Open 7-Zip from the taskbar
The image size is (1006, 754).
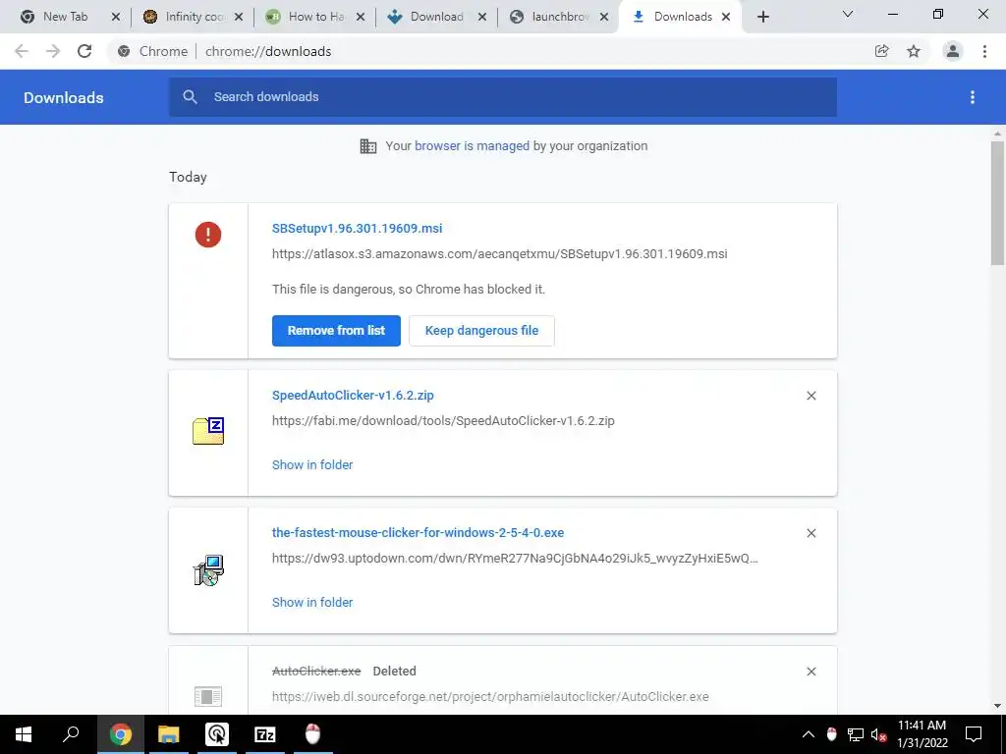[265, 734]
